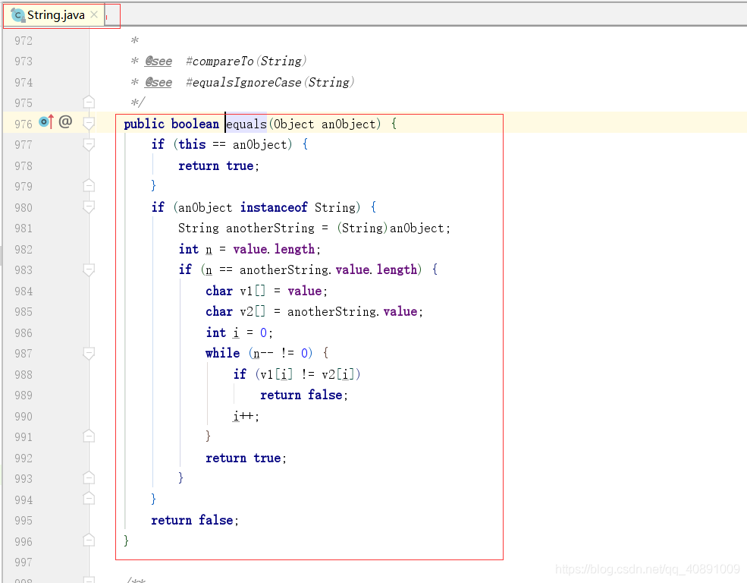747x583 pixels.
Task: Click the fold end marker on line 994
Action: point(89,499)
